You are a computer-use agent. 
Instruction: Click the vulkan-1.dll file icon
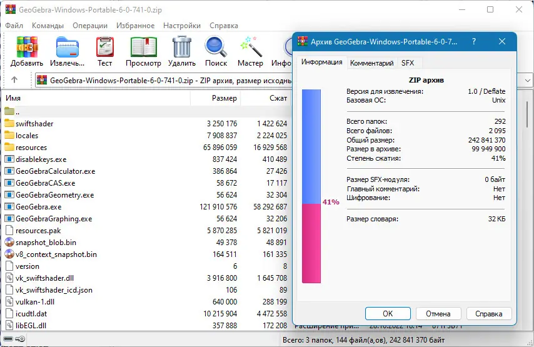pos(9,302)
